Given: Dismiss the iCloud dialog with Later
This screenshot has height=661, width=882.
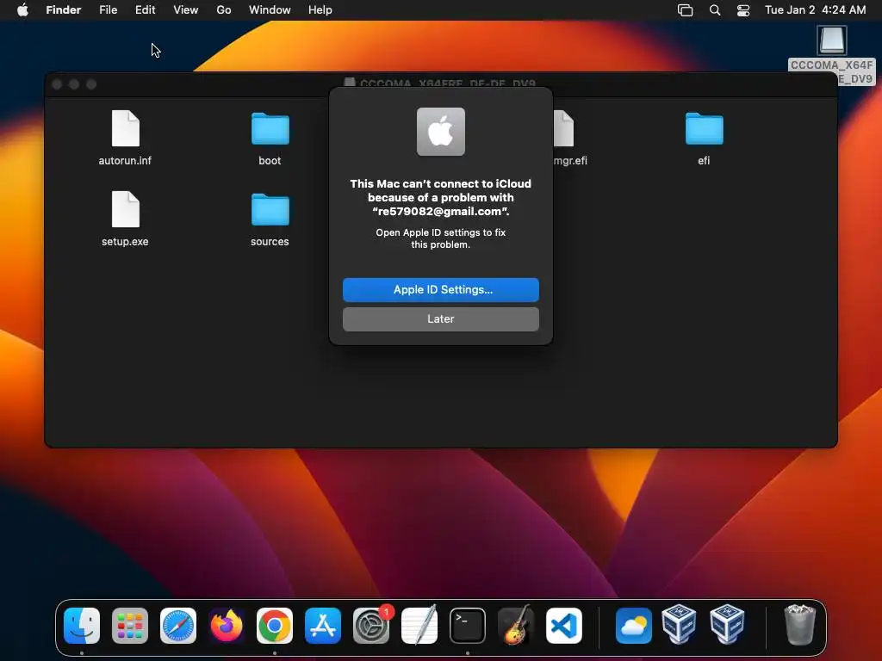Looking at the screenshot, I should click(441, 318).
